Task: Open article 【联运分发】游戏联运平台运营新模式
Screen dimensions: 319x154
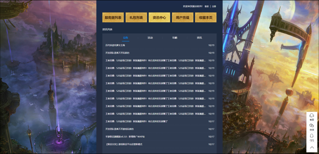Action: click(x=124, y=144)
